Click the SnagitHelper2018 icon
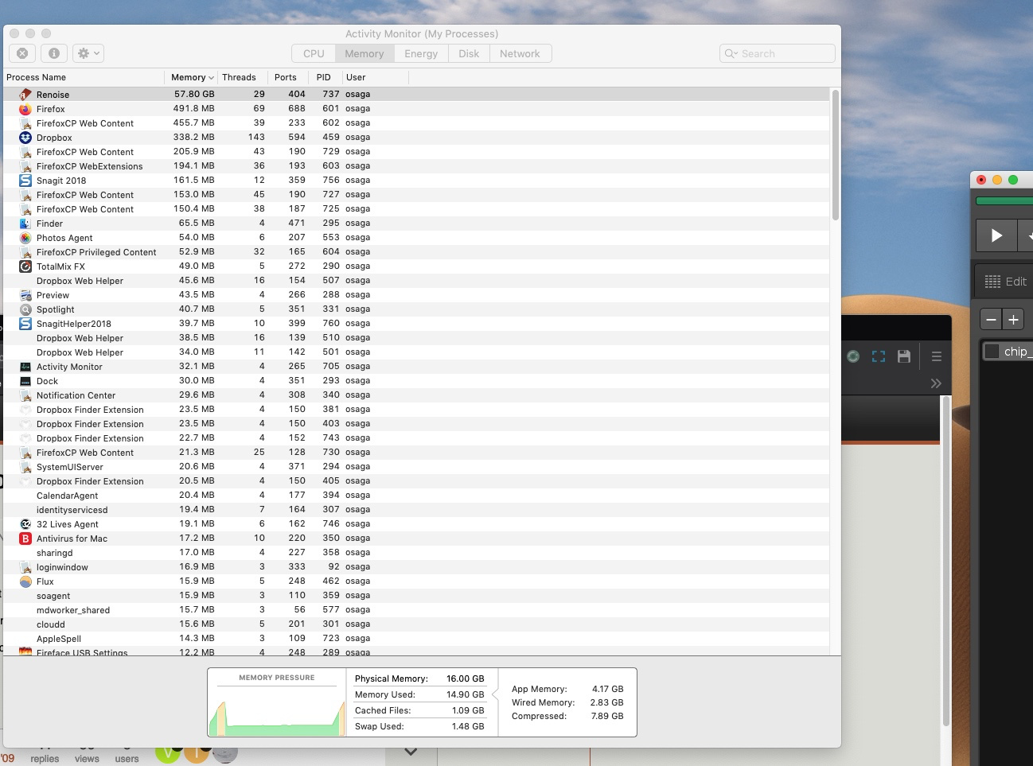The image size is (1033, 766). tap(25, 324)
